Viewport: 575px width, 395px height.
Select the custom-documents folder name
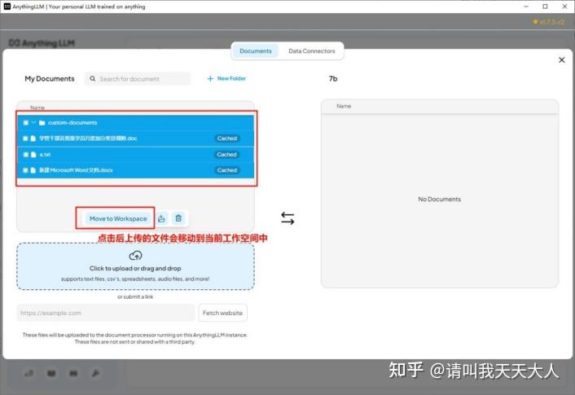click(72, 122)
